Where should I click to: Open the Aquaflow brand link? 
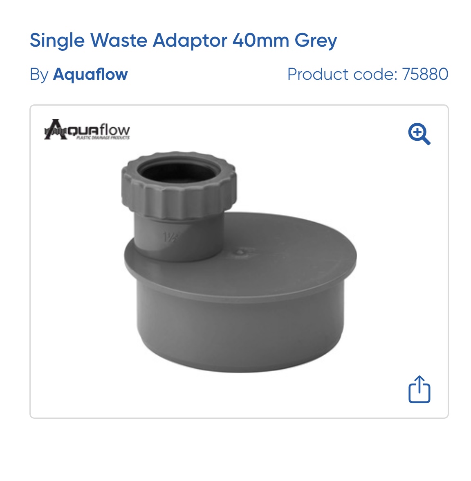[90, 75]
